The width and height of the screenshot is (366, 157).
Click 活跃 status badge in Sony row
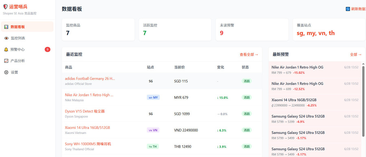(247, 146)
